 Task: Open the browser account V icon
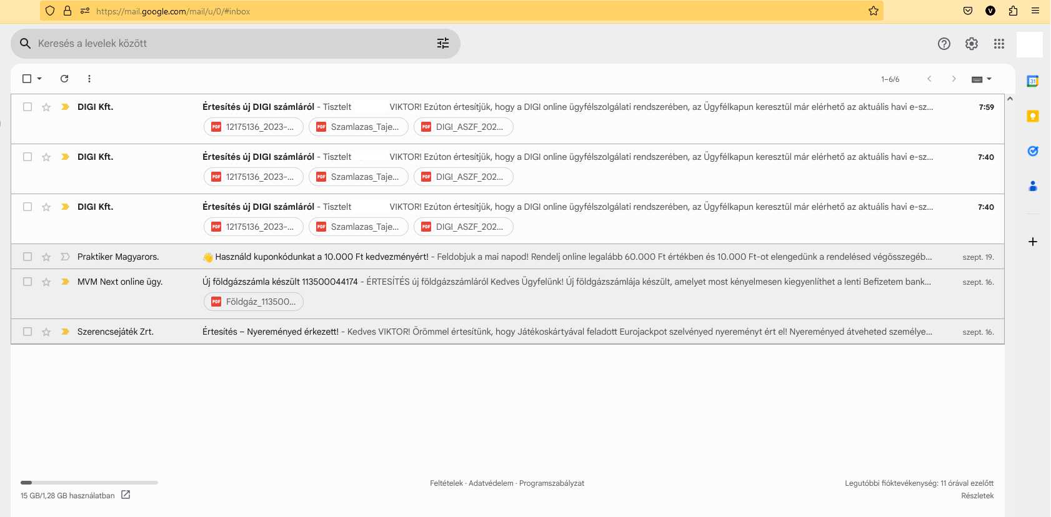[x=990, y=11]
